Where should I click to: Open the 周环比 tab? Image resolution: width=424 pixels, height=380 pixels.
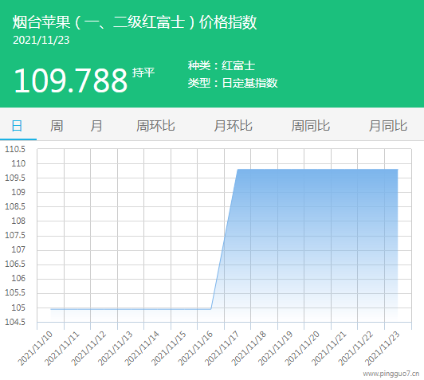(155, 126)
